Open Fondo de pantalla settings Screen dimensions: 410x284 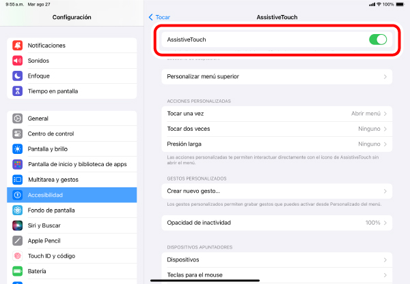[x=72, y=210]
